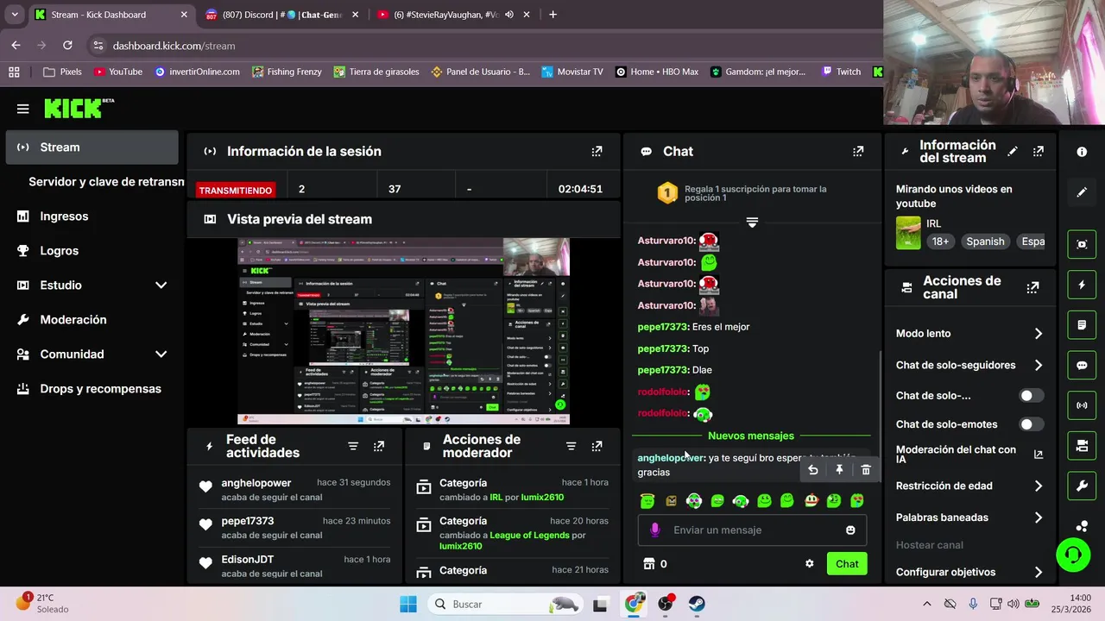Click the purple microphone icon in message box
This screenshot has width=1105, height=621.
pyautogui.click(x=655, y=530)
